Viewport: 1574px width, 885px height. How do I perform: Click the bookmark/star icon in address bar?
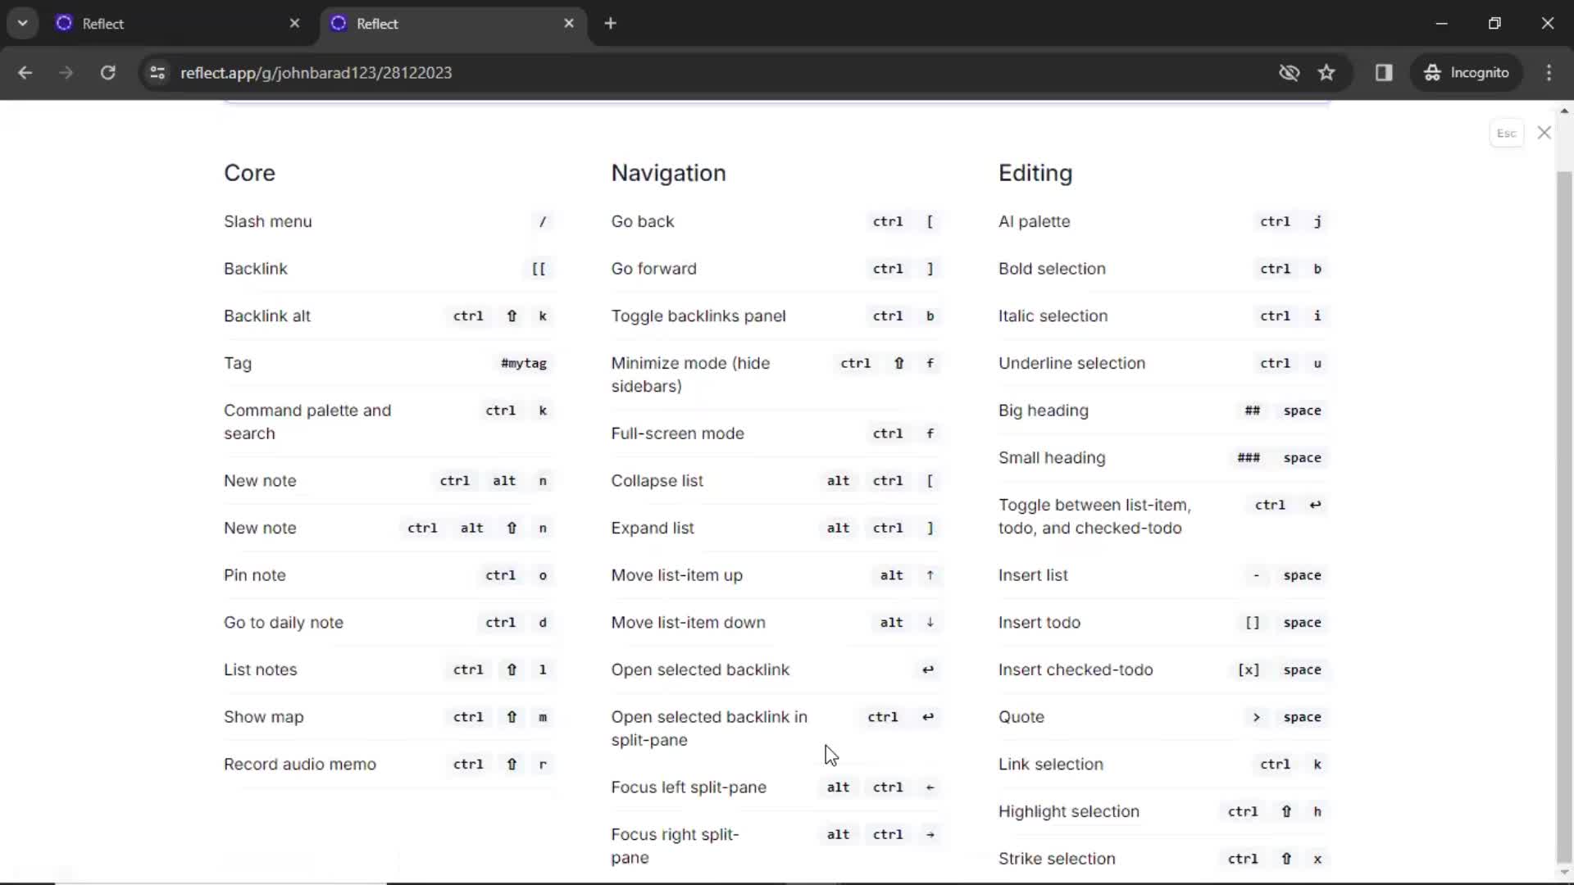tap(1327, 72)
